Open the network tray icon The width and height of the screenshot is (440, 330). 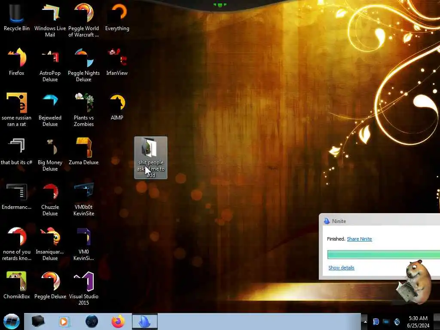(386, 321)
